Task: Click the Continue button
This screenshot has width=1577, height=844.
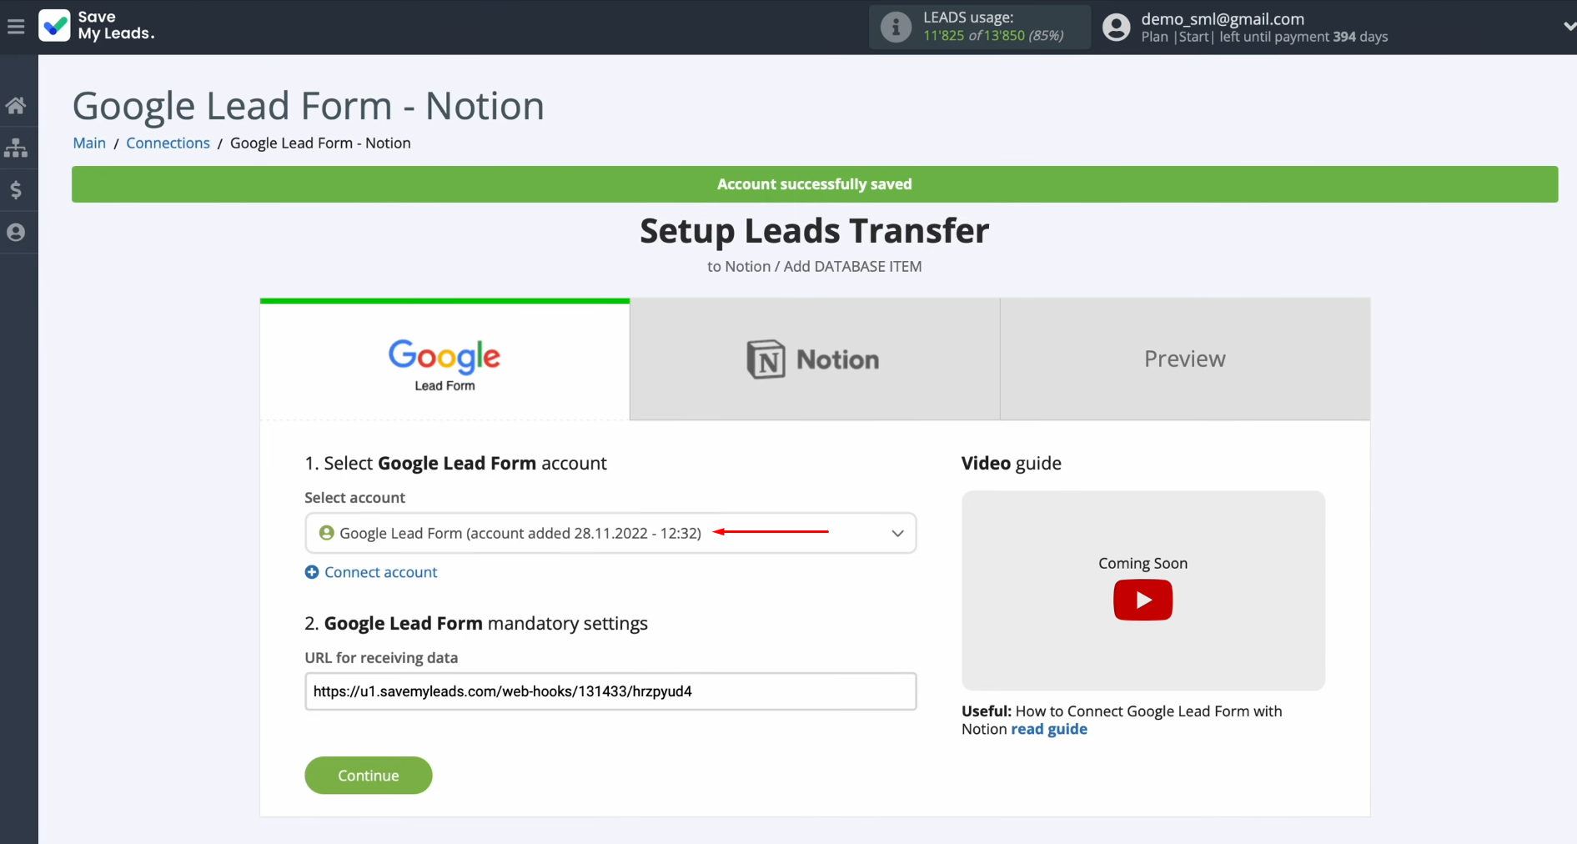Action: coord(369,776)
